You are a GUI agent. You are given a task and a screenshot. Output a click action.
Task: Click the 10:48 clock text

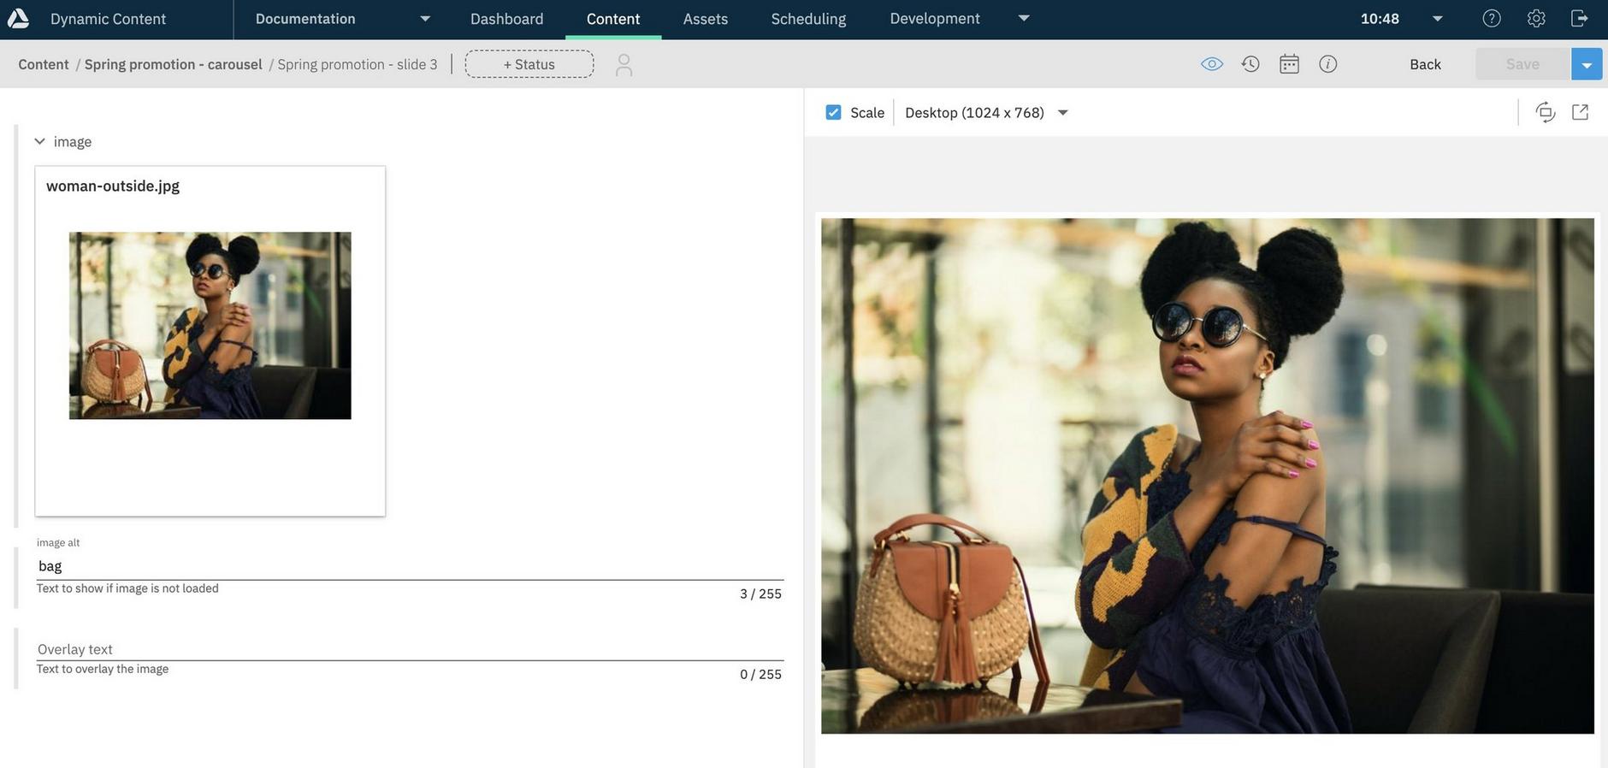pos(1380,19)
